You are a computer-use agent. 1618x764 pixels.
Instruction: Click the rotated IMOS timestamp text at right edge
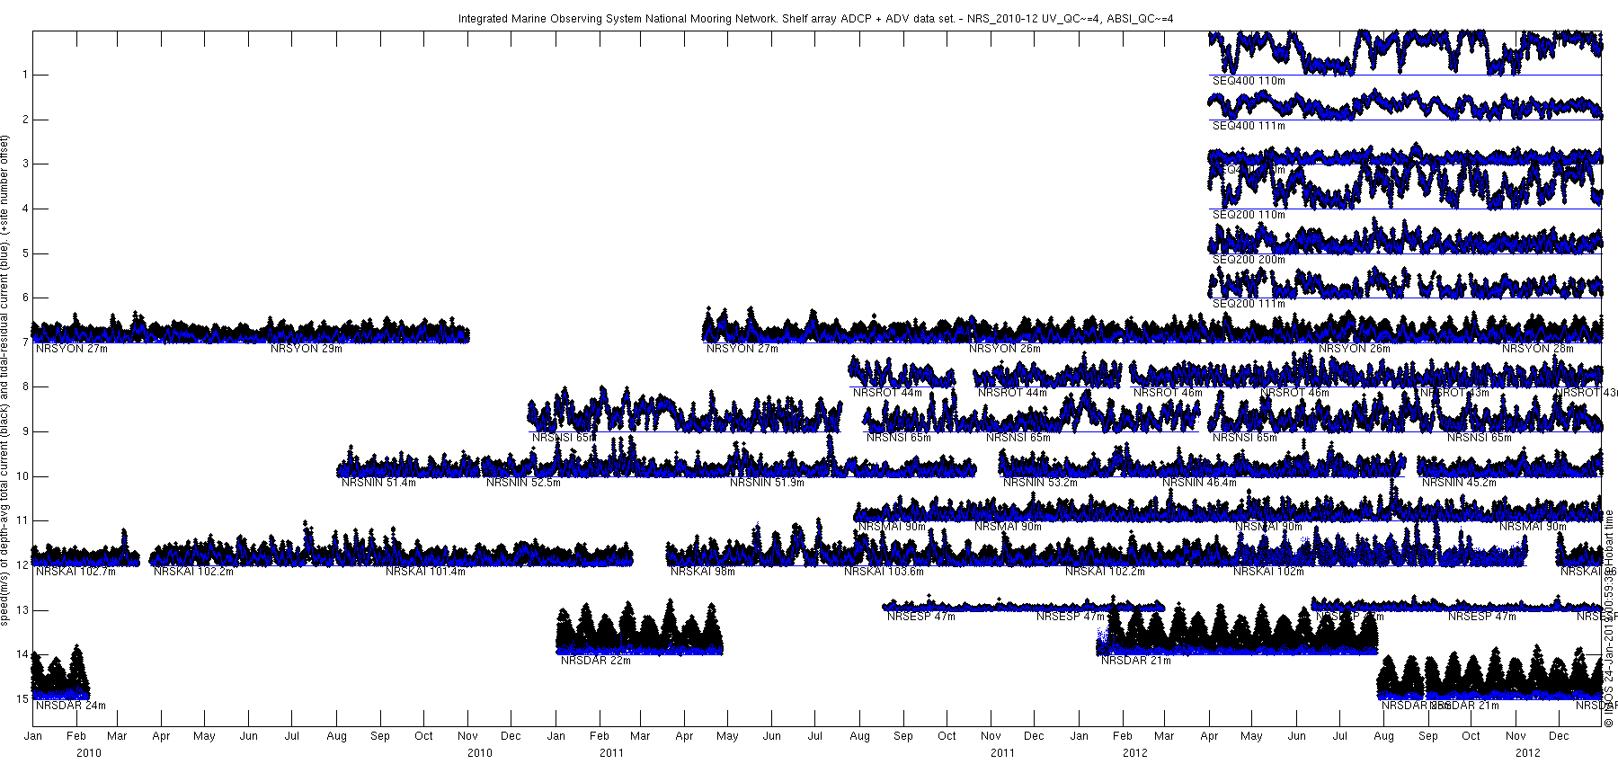pos(1609,619)
